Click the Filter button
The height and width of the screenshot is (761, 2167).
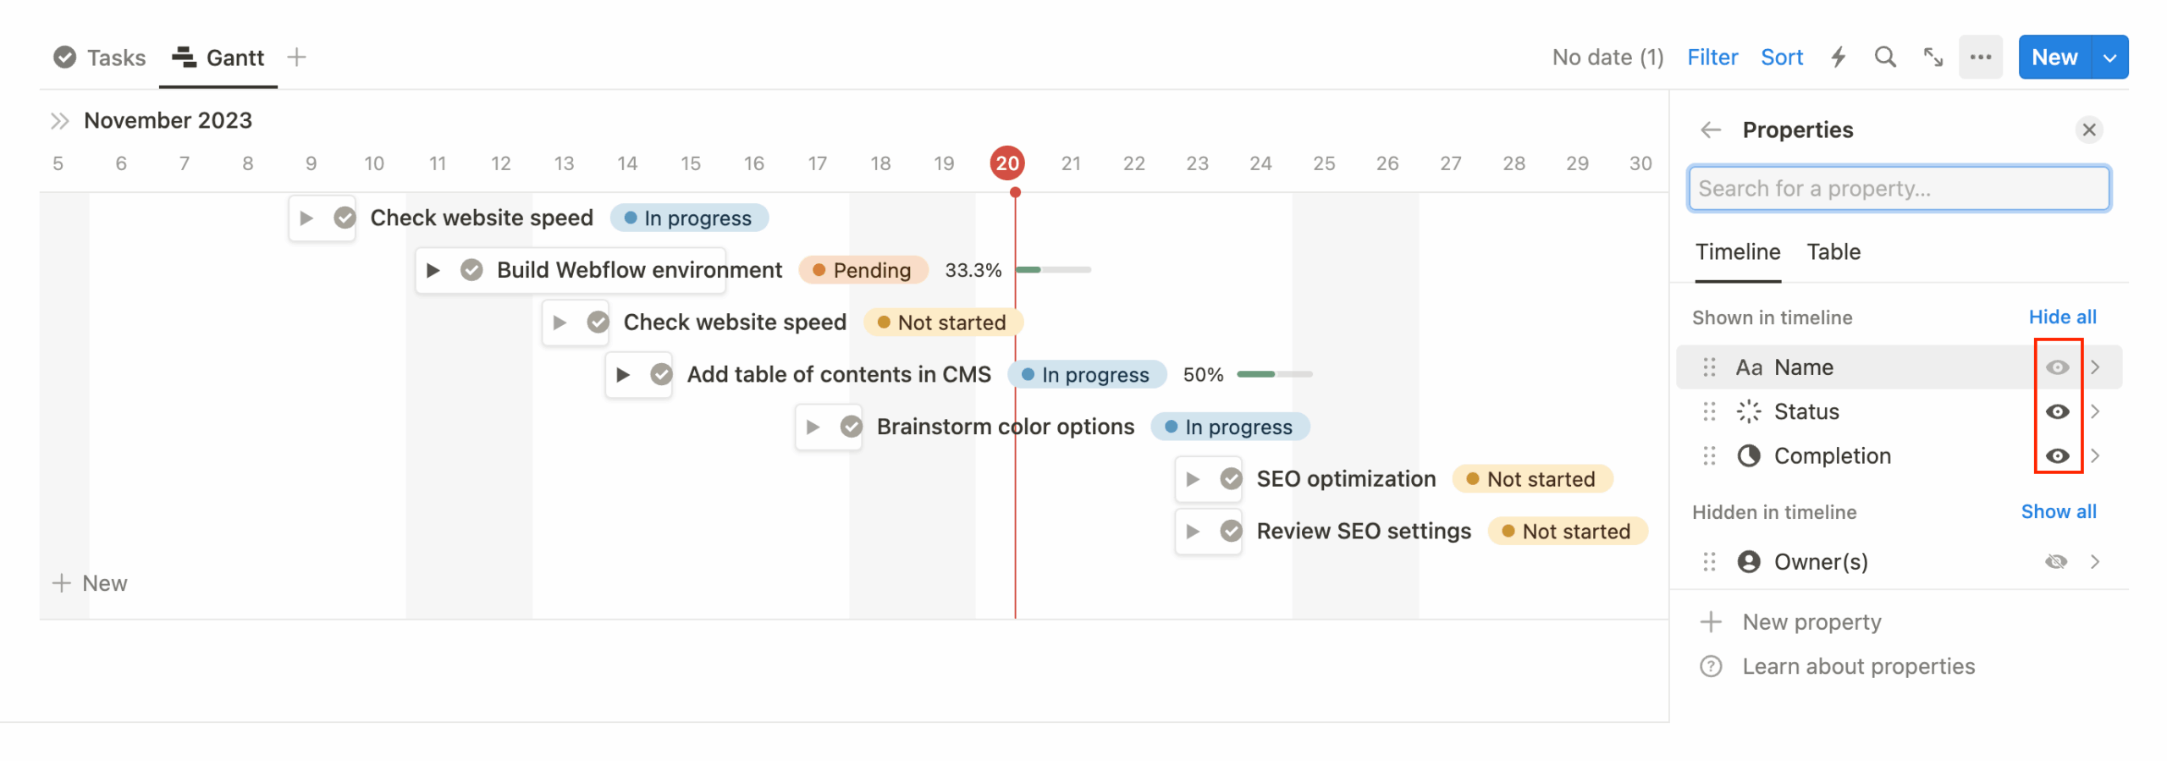pyautogui.click(x=1712, y=58)
